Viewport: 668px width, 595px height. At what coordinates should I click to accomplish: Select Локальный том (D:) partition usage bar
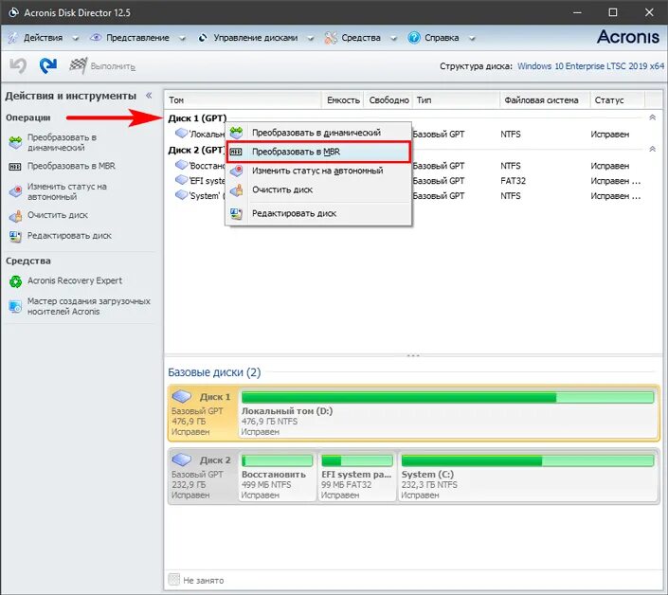point(447,397)
